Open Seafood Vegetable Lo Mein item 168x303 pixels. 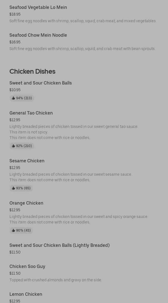pyautogui.click(x=38, y=8)
